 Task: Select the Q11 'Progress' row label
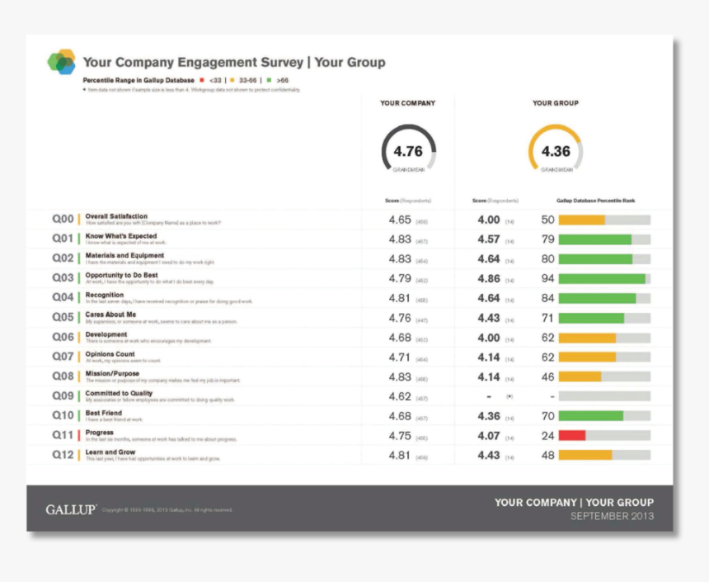pos(100,433)
